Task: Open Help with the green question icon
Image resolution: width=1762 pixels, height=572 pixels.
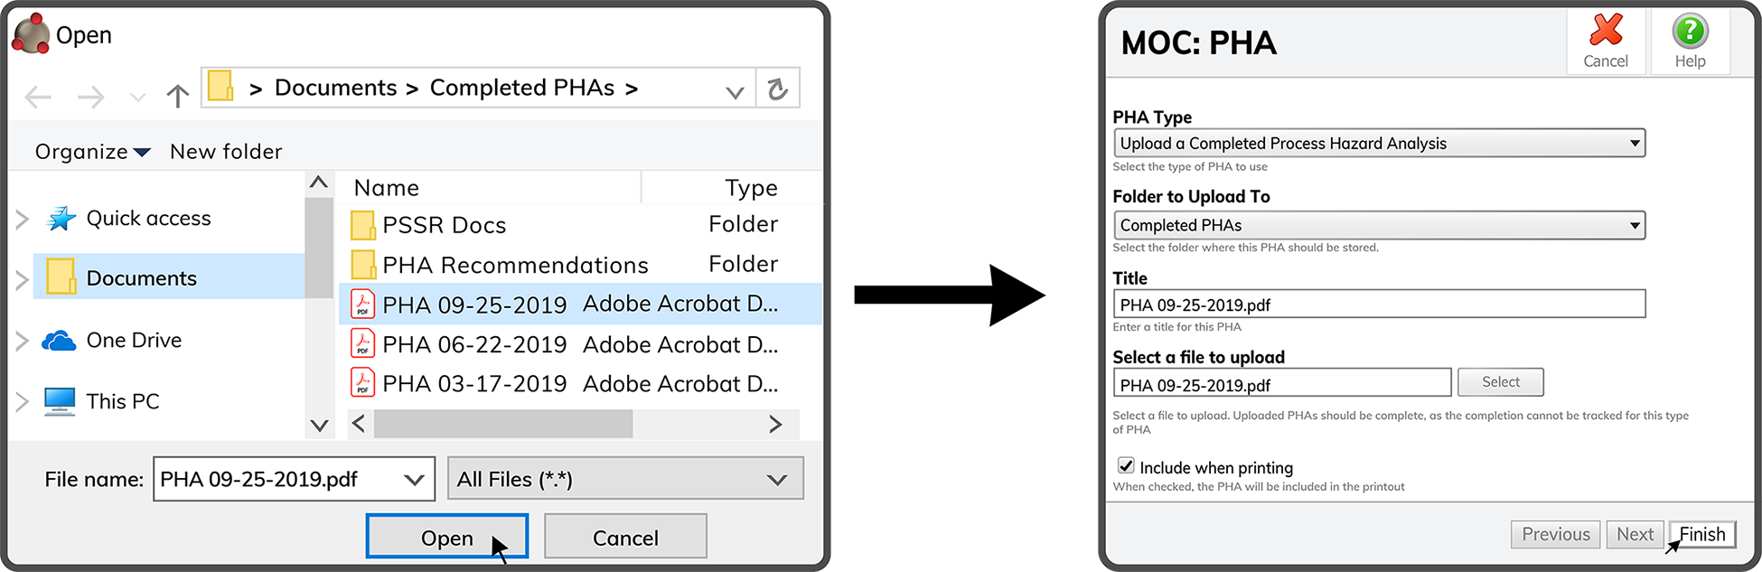Action: 1690,32
